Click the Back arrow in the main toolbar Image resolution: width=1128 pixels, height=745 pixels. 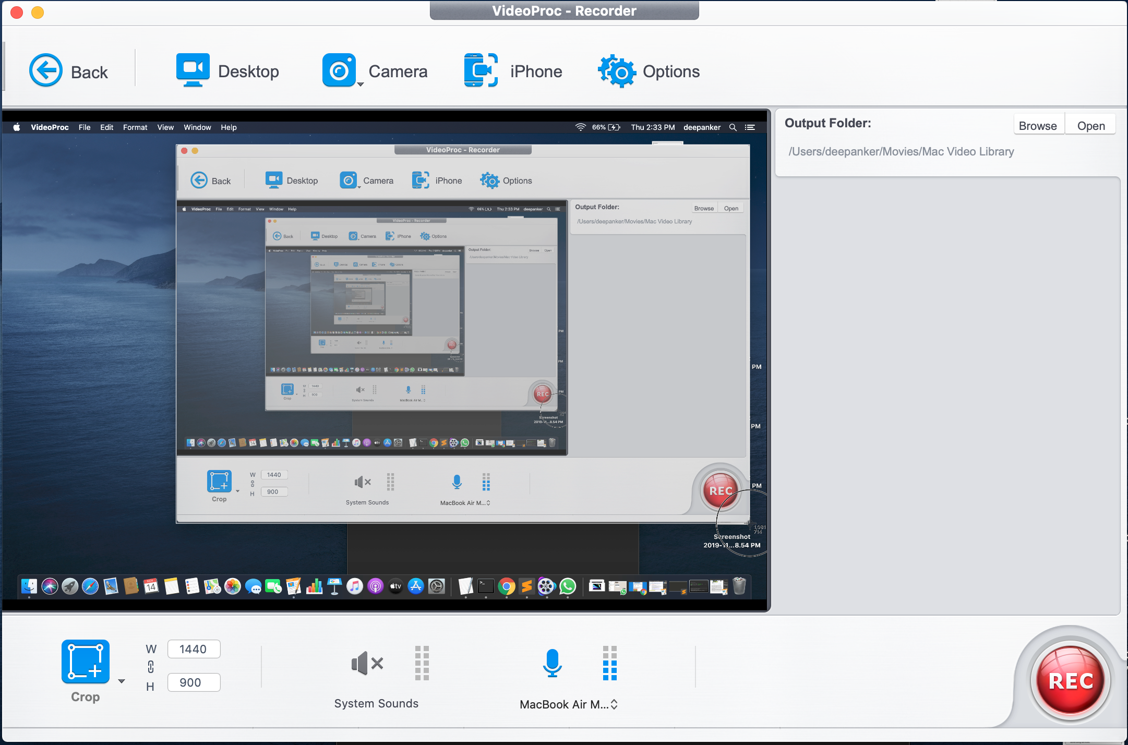(x=46, y=70)
